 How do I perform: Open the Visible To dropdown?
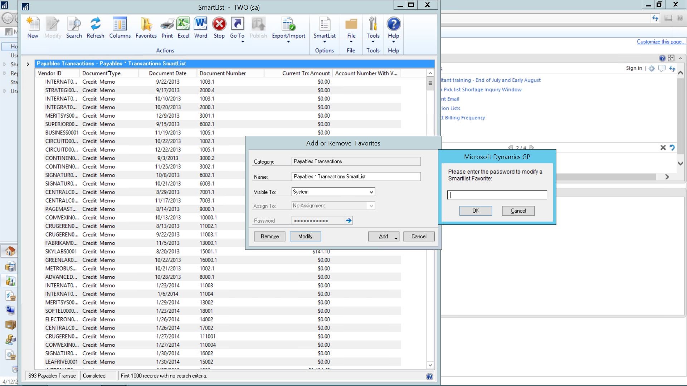(x=371, y=192)
